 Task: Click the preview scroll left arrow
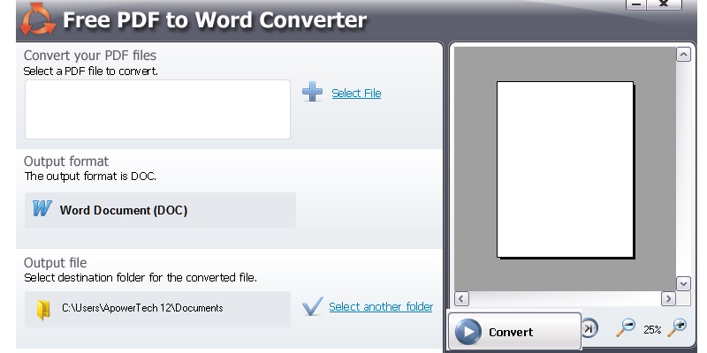coord(461,298)
